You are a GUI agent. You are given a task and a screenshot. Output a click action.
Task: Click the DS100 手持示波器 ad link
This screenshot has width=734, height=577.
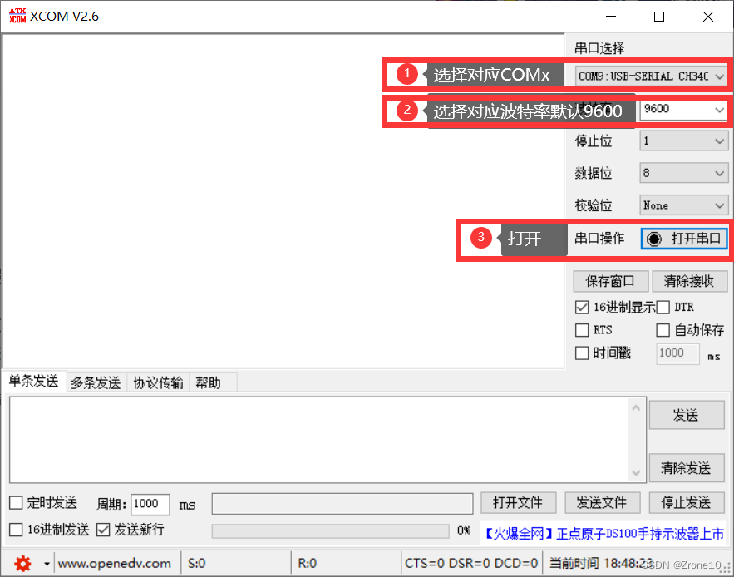click(x=603, y=534)
